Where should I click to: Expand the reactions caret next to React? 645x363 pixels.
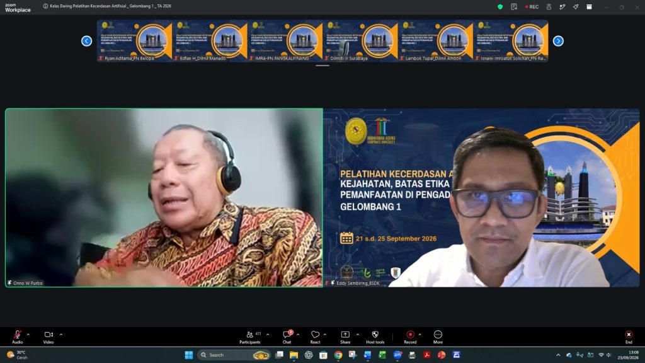(x=325, y=334)
